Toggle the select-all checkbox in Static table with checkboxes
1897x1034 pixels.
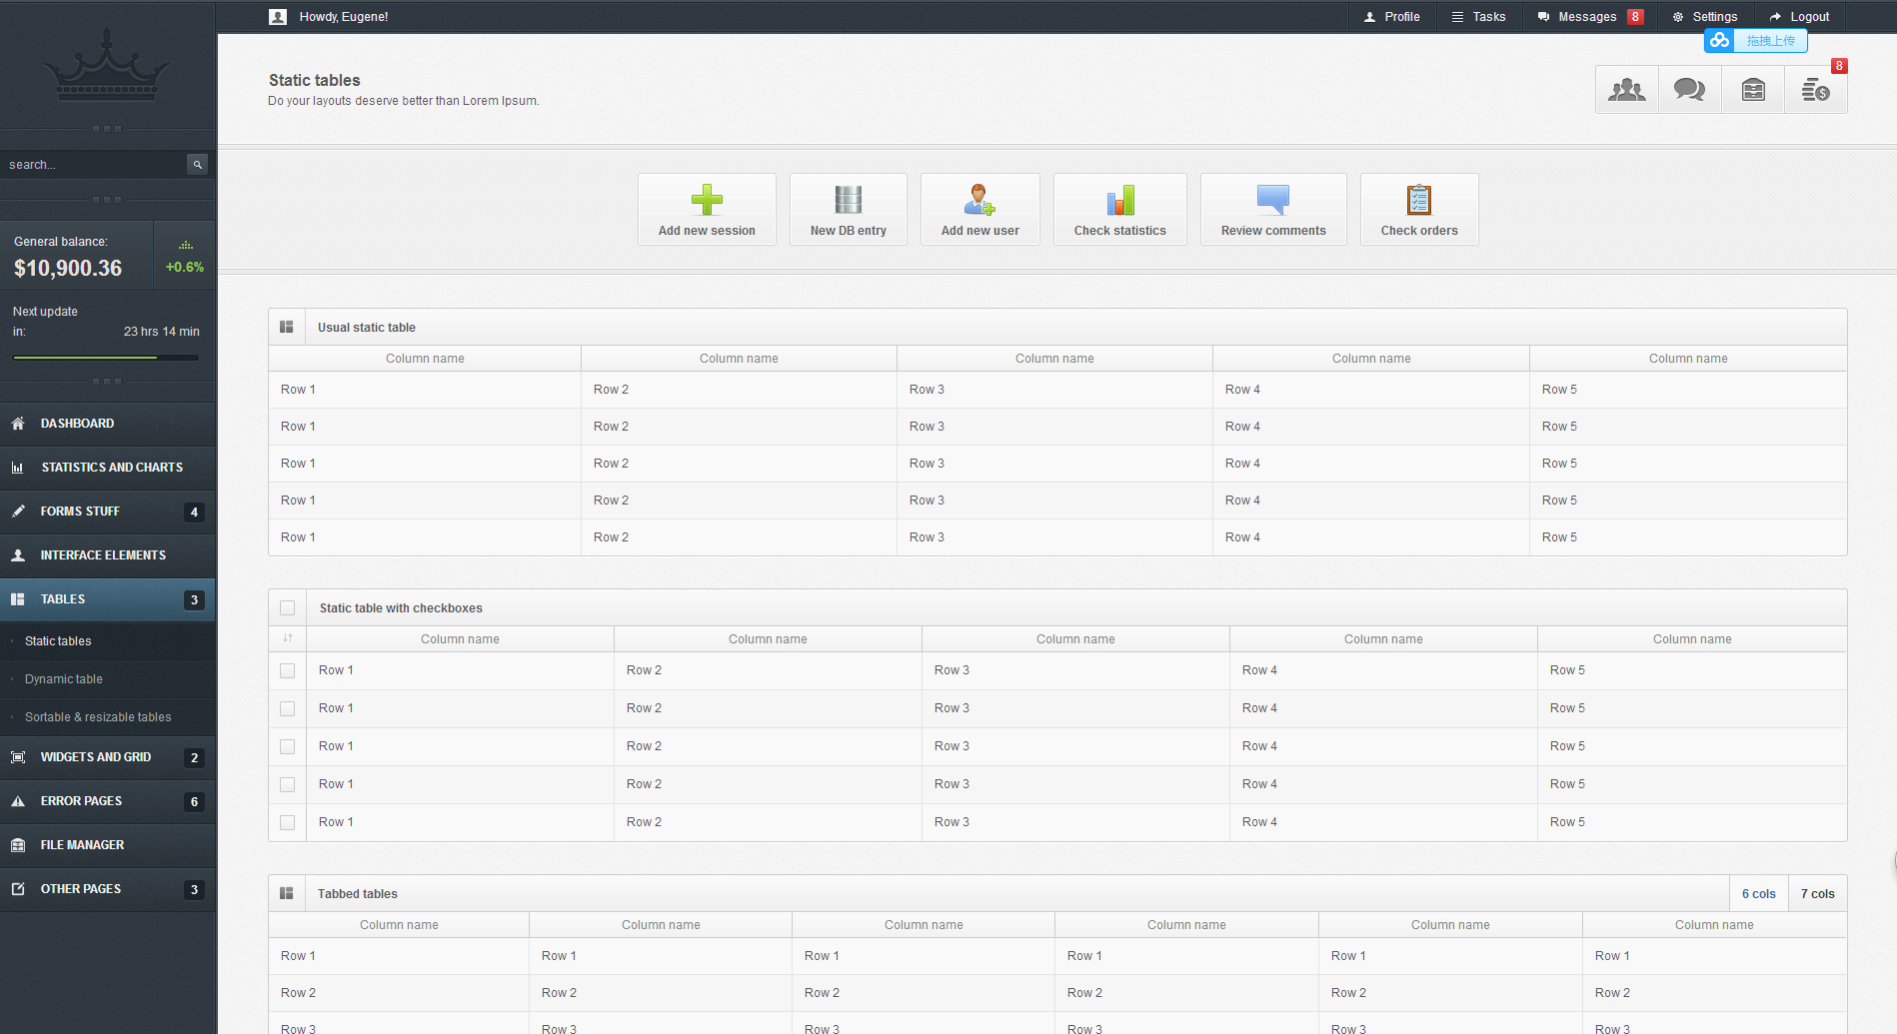pos(288,607)
